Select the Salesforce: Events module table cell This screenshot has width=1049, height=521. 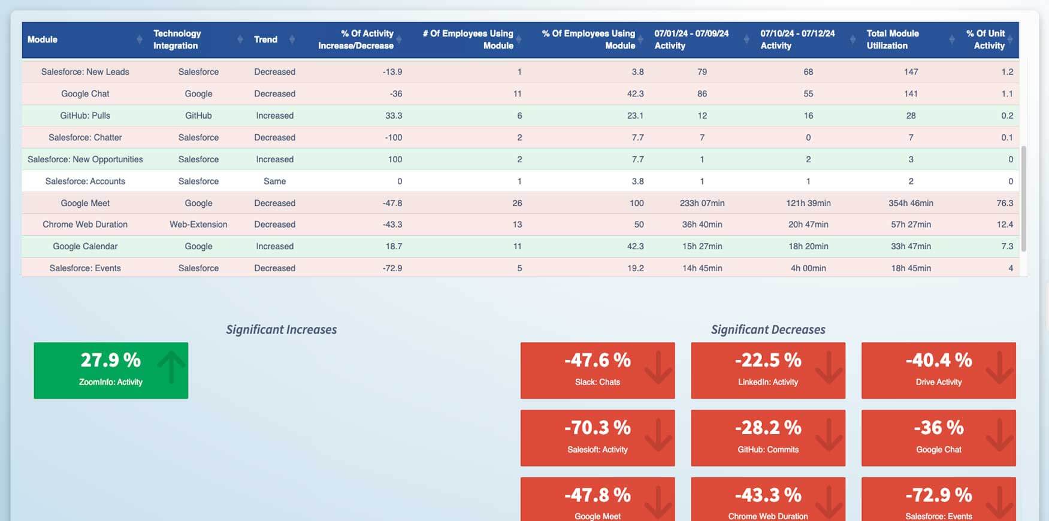(85, 268)
